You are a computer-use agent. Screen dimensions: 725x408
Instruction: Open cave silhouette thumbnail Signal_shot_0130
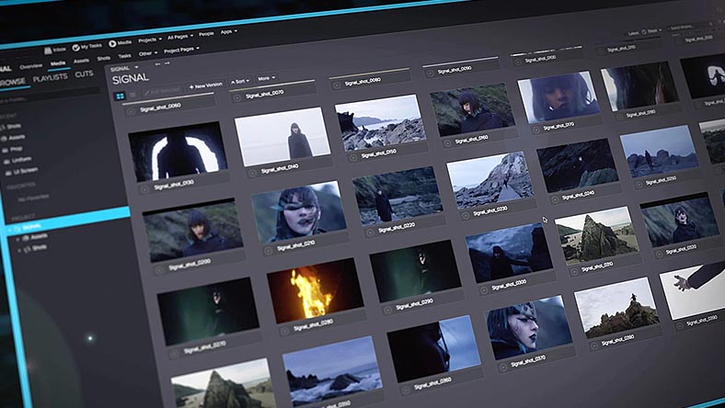click(178, 151)
